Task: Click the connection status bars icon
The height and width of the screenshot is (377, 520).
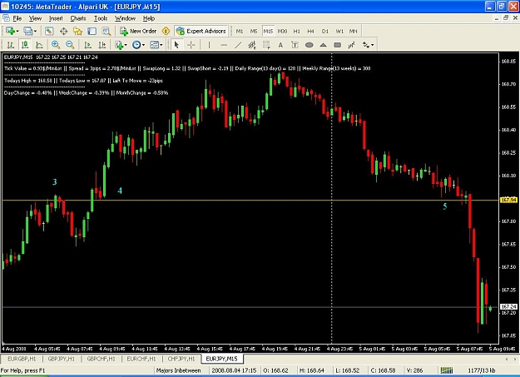Action: click(x=447, y=370)
